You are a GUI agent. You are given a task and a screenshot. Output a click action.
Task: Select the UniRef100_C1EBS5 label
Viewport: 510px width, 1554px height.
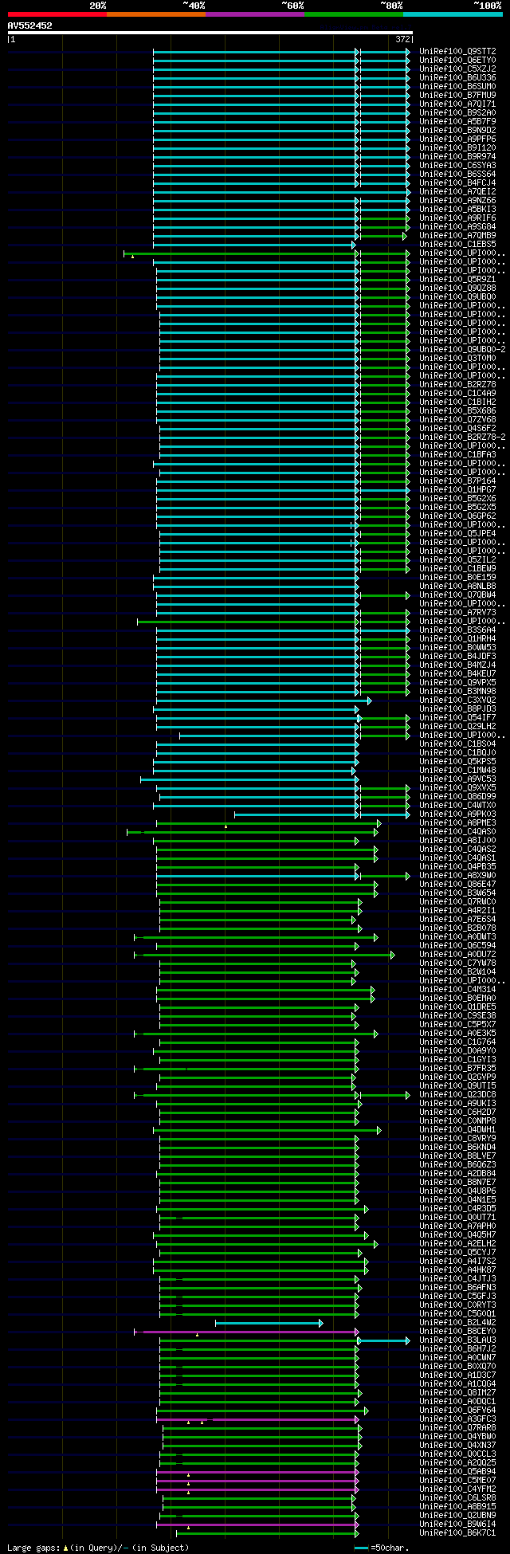pyautogui.click(x=457, y=244)
